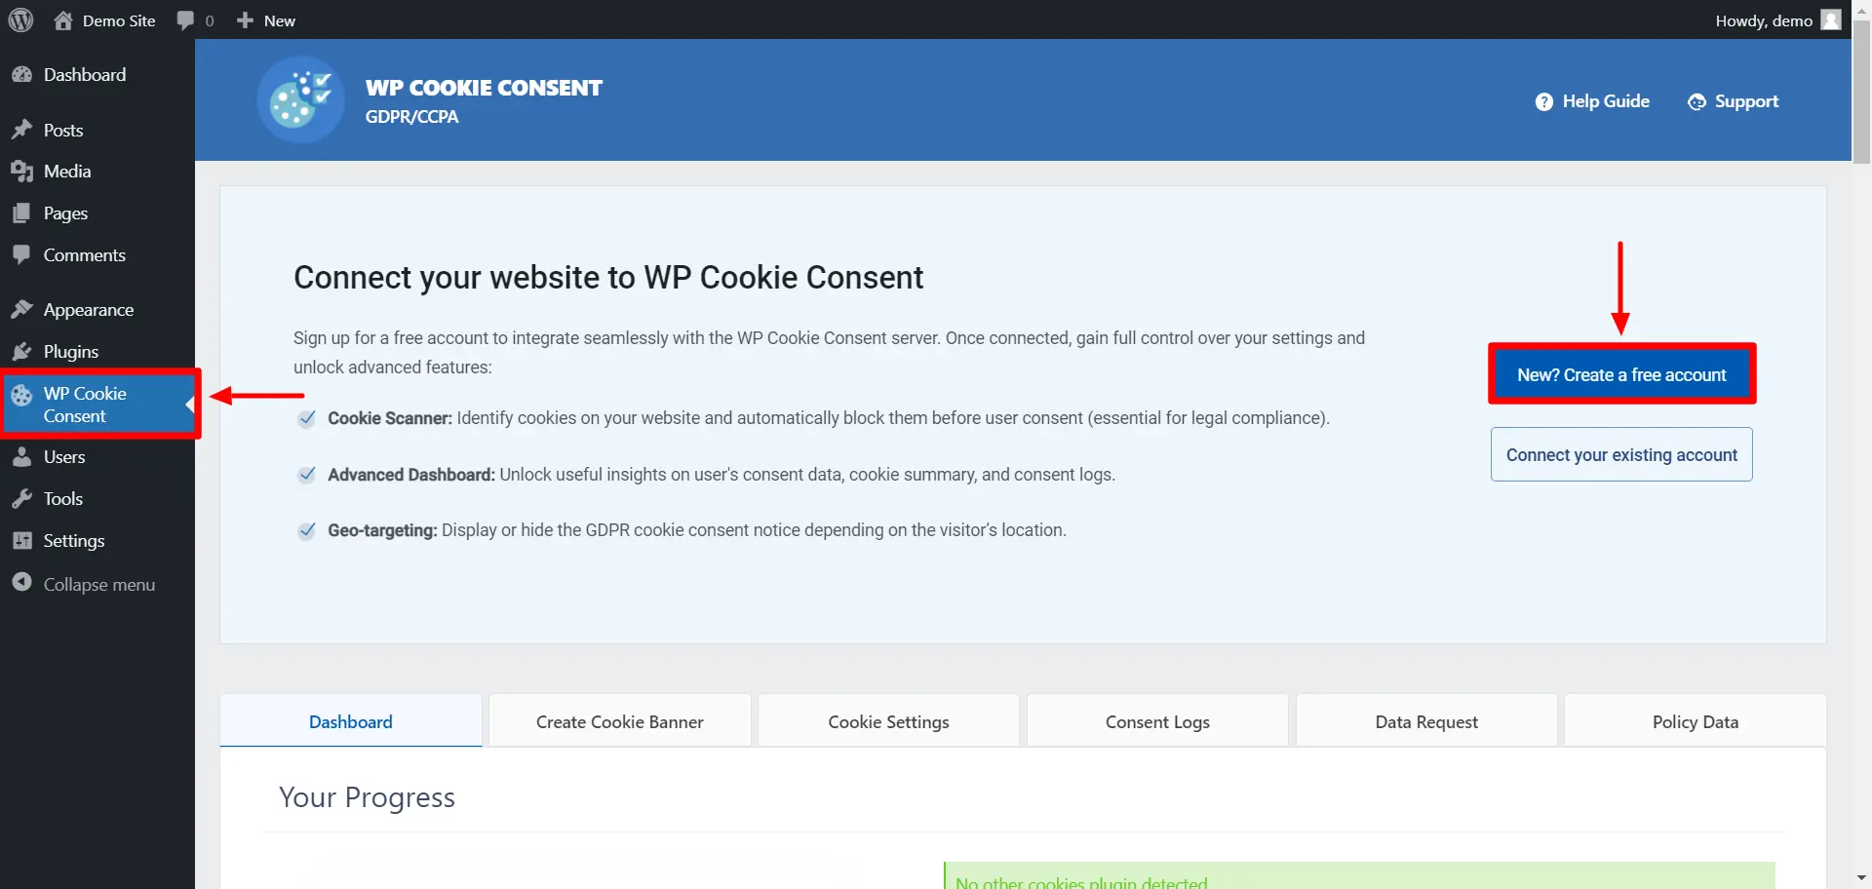Click the Plugins sidebar icon
Image resolution: width=1872 pixels, height=889 pixels.
click(x=21, y=351)
